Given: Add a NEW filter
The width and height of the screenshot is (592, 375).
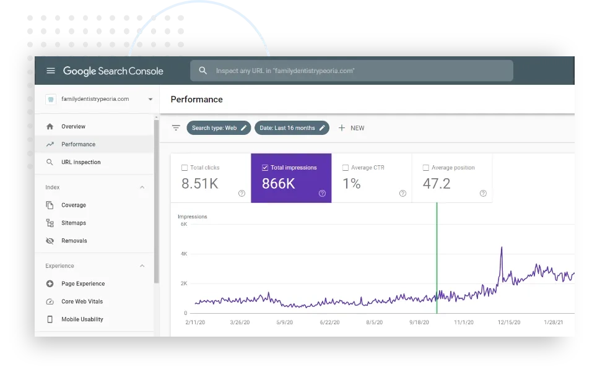Looking at the screenshot, I should click(x=351, y=128).
